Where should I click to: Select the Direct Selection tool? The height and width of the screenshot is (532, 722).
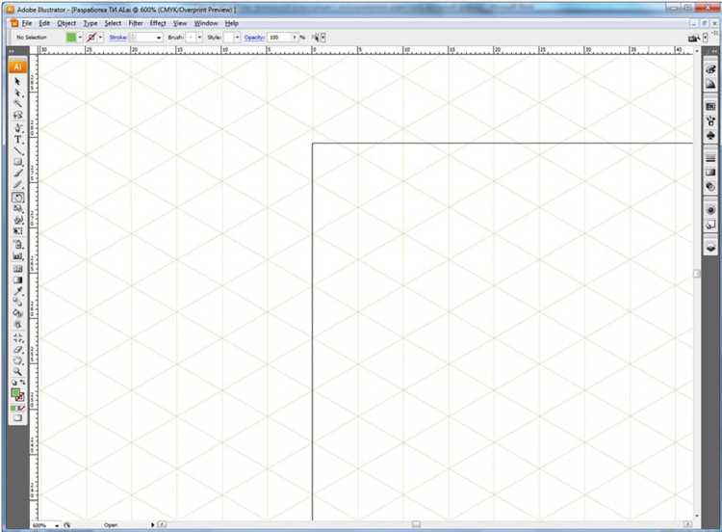click(x=17, y=93)
